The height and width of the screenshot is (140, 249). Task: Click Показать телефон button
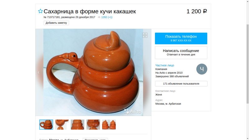(x=181, y=38)
